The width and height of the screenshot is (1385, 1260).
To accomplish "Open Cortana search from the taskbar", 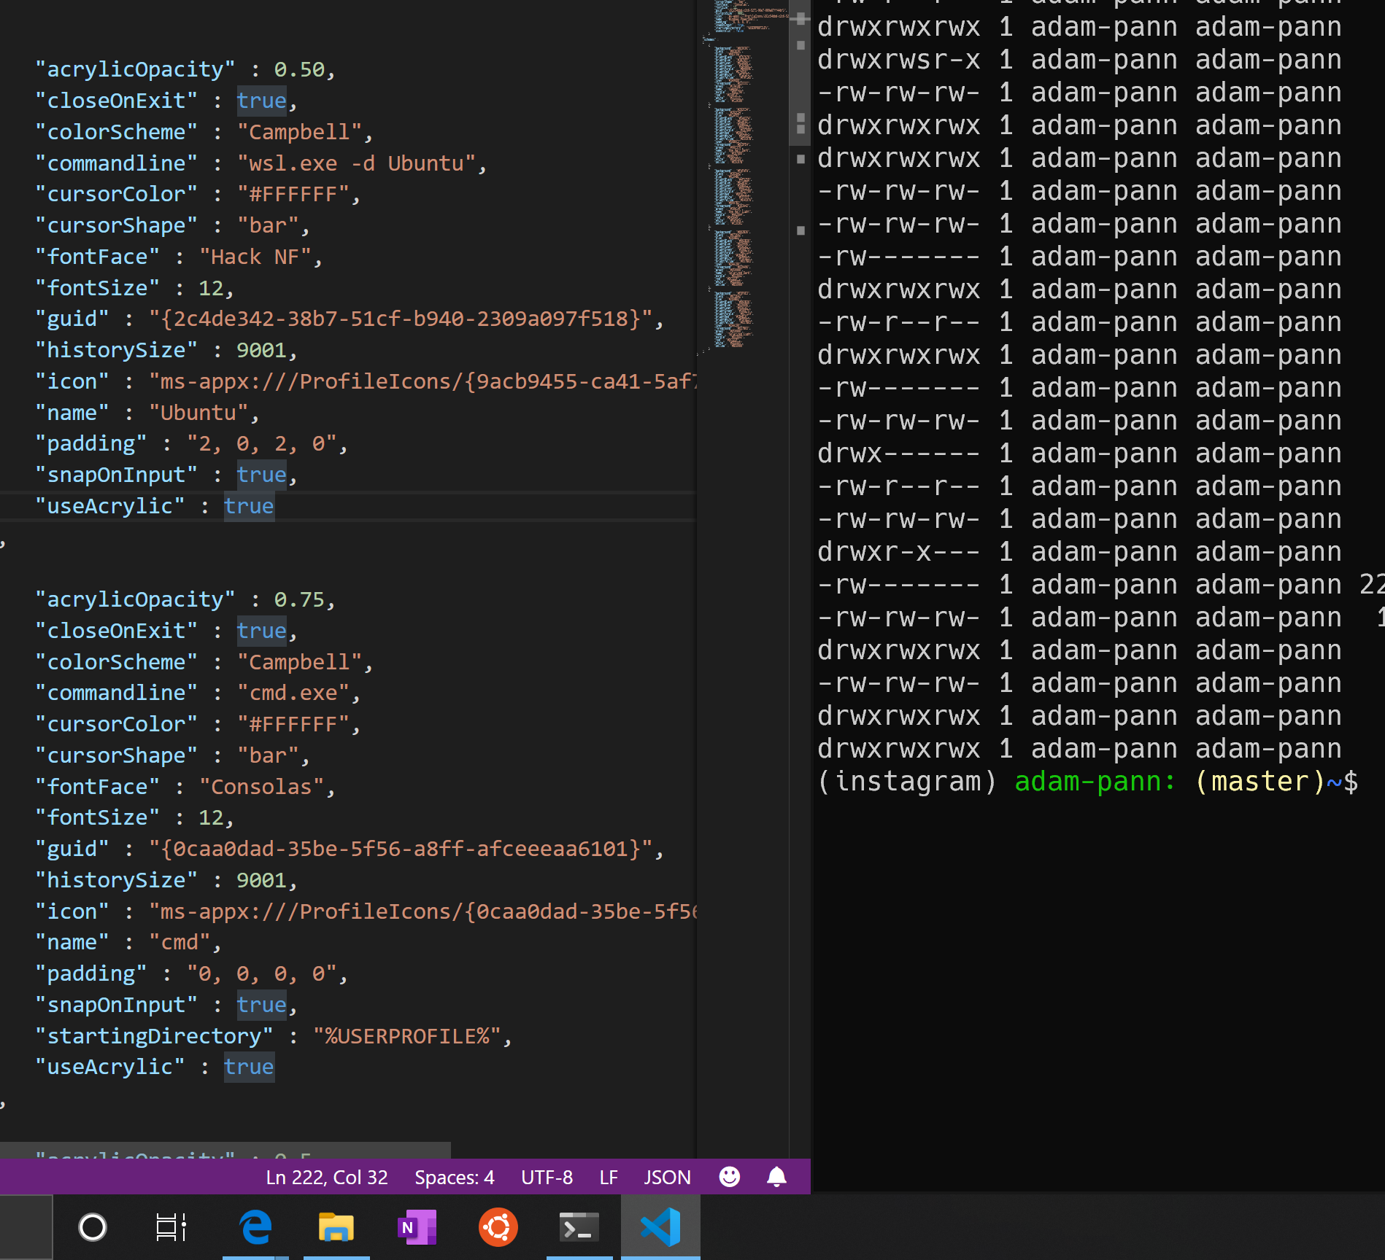I will point(92,1227).
